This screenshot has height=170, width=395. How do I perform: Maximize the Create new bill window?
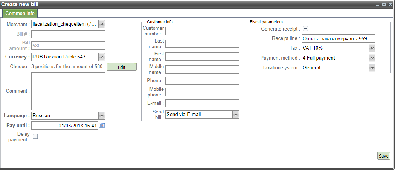point(384,4)
